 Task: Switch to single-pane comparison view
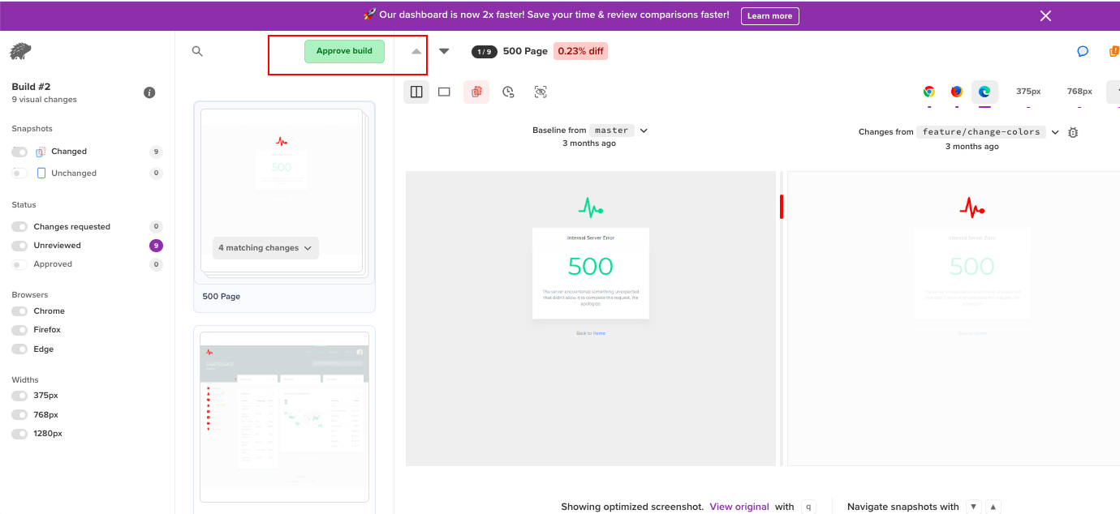(444, 92)
